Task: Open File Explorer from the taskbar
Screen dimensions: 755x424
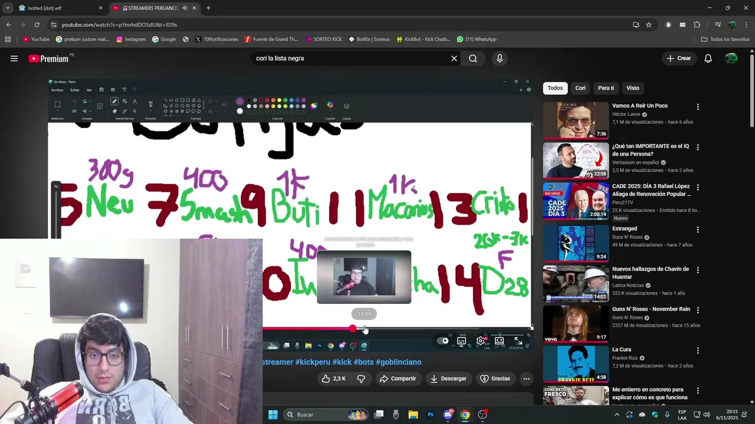Action: tap(413, 415)
